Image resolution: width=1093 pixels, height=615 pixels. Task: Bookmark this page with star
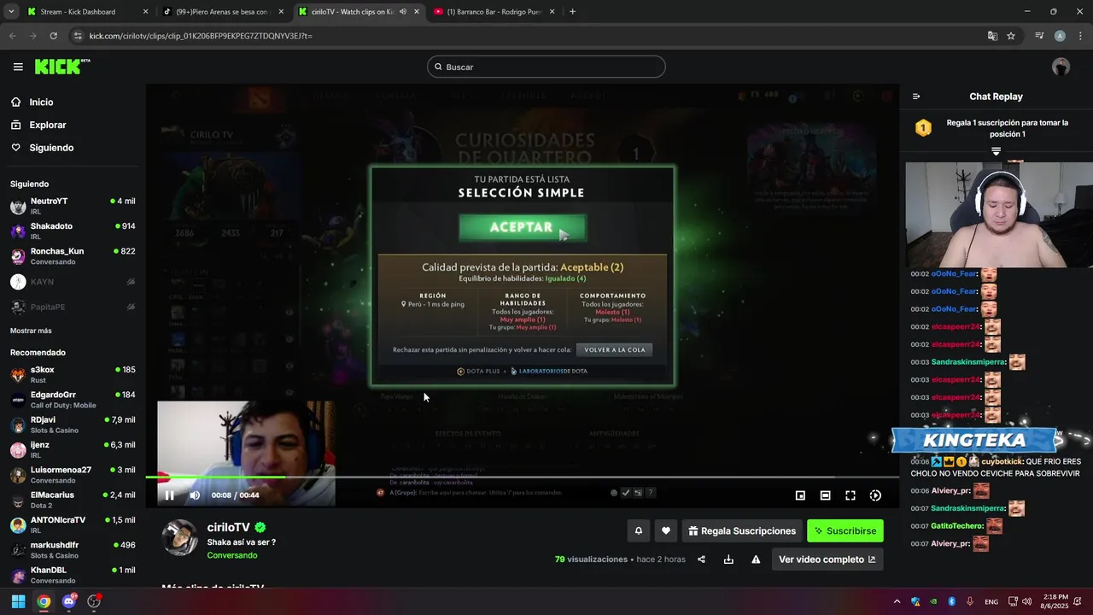[1011, 36]
